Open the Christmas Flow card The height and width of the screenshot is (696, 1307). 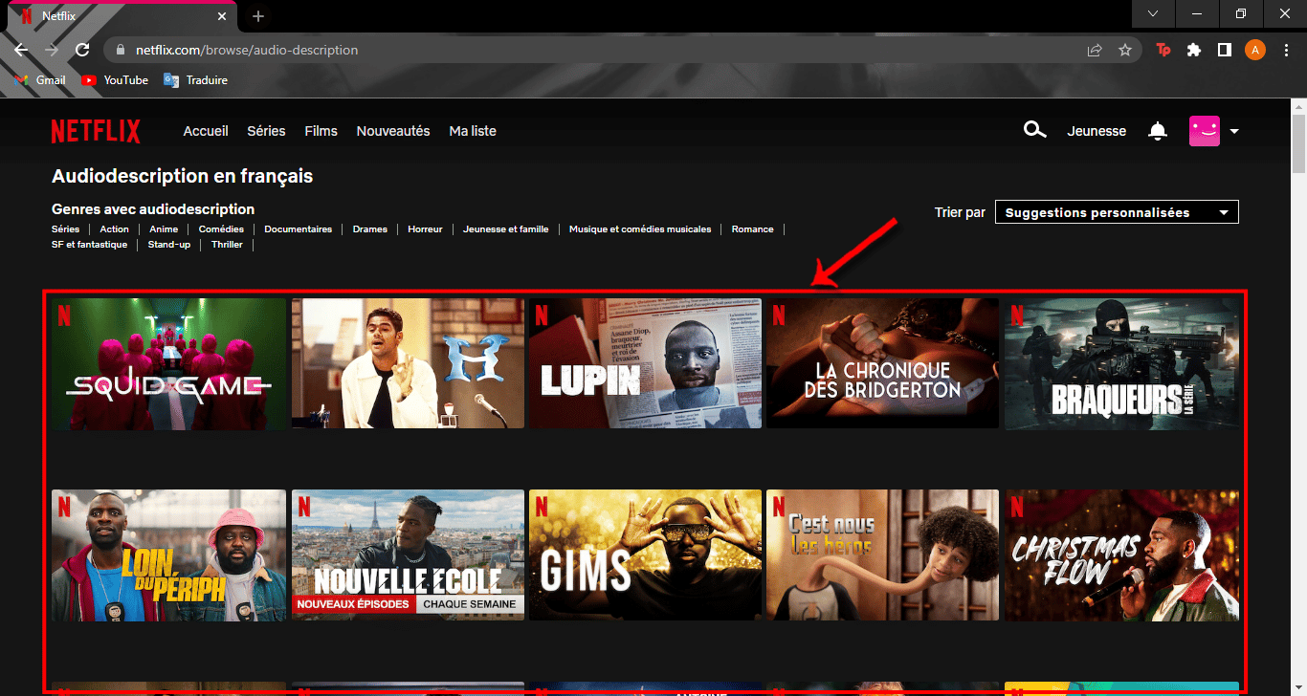pos(1121,555)
